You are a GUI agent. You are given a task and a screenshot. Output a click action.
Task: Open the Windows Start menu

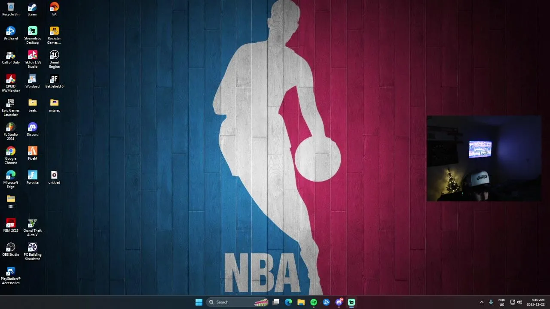pos(199,302)
